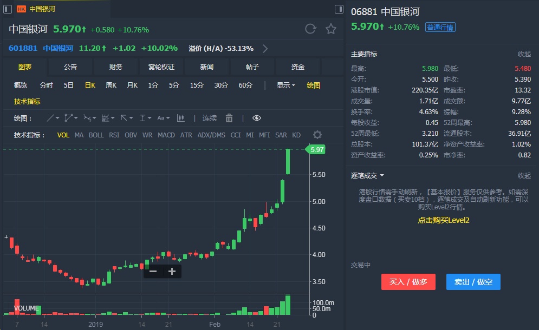539x330 pixels.
Task: Toggle the ADX/DMS indicator
Action: [x=211, y=135]
